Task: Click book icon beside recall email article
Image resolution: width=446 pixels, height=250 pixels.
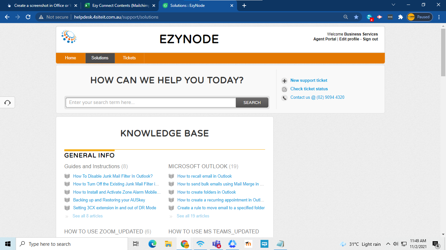Action: 171,176
